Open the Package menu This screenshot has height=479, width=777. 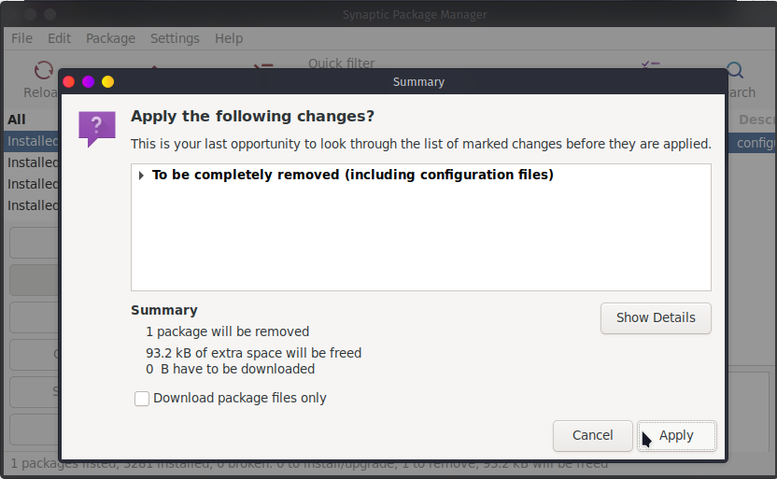click(110, 38)
